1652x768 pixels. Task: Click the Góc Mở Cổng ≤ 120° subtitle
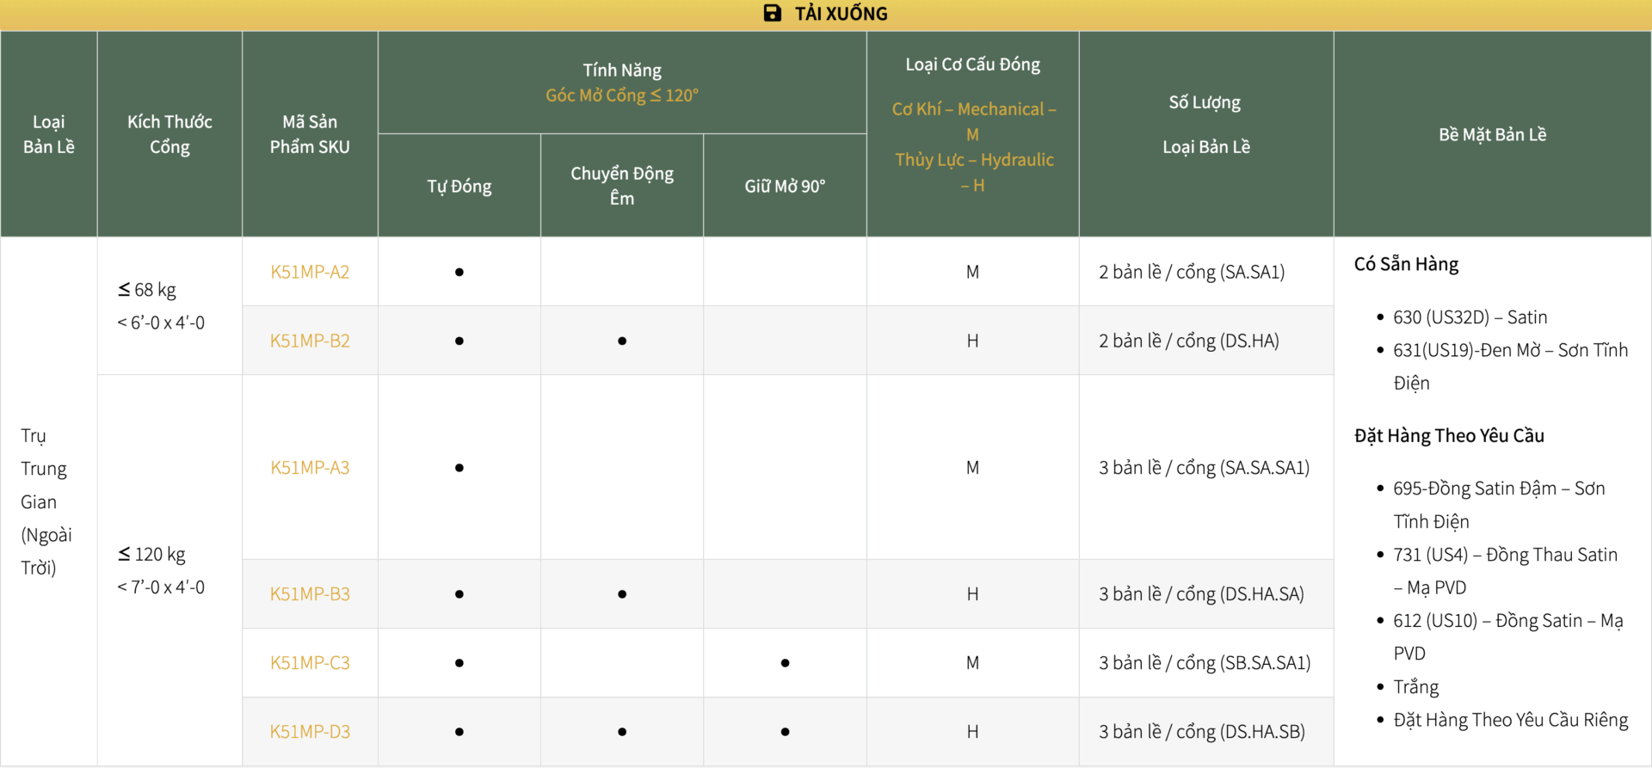point(622,95)
